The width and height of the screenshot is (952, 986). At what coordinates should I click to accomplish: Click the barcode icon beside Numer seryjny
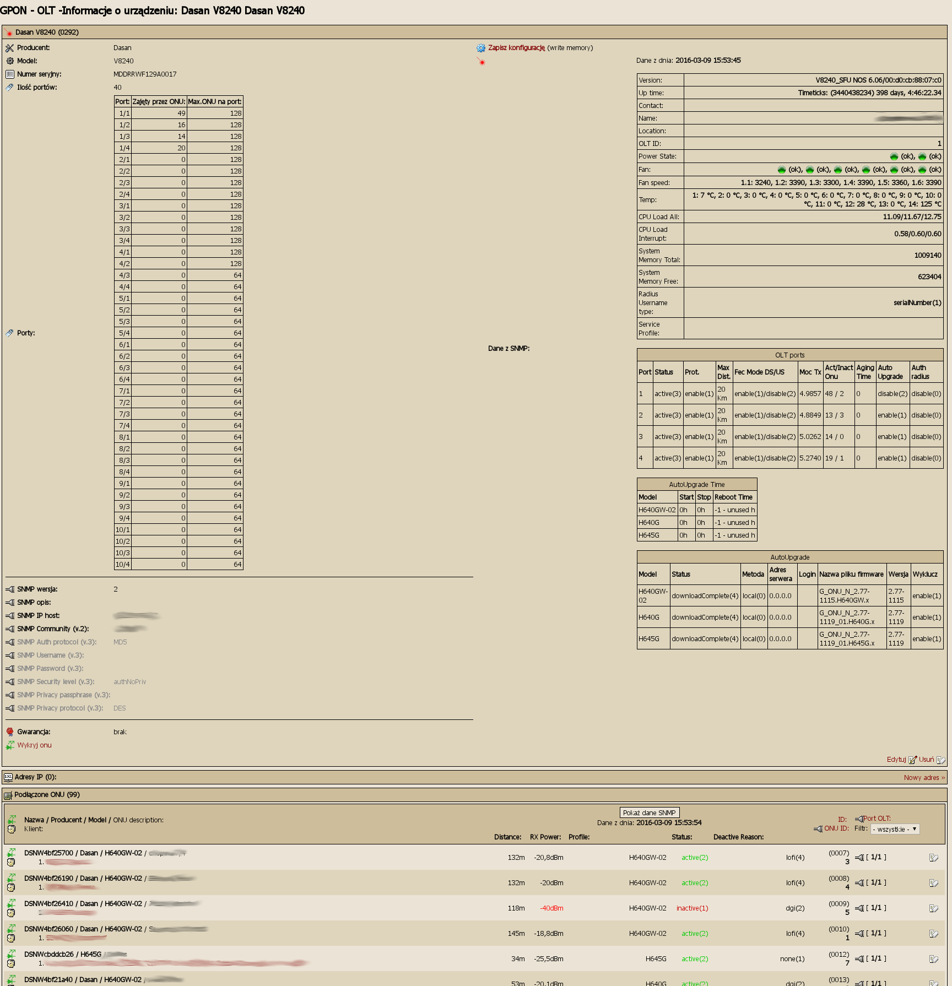click(10, 74)
